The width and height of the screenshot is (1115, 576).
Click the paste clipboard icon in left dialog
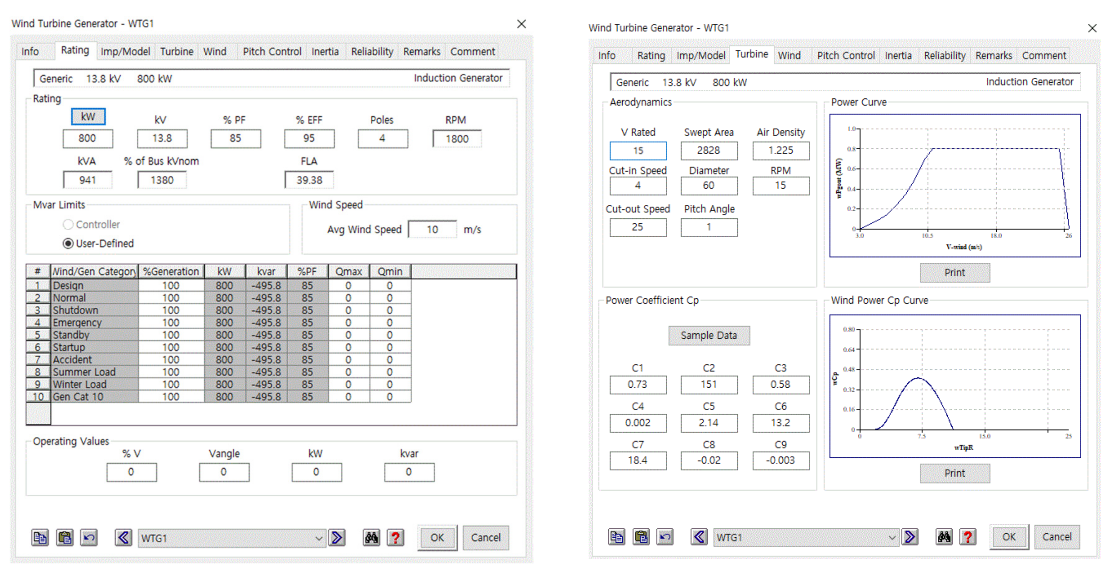click(x=65, y=538)
